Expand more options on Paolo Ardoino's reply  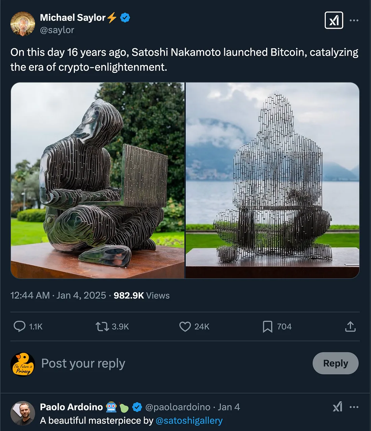[354, 407]
